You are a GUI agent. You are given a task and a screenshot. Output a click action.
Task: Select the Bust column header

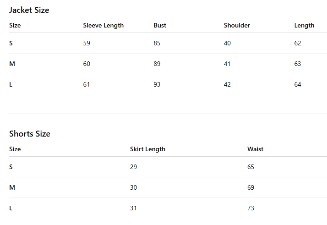[x=160, y=26]
